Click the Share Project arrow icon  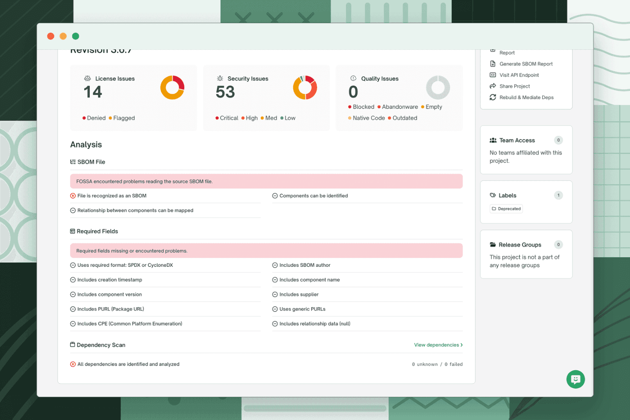pos(493,86)
